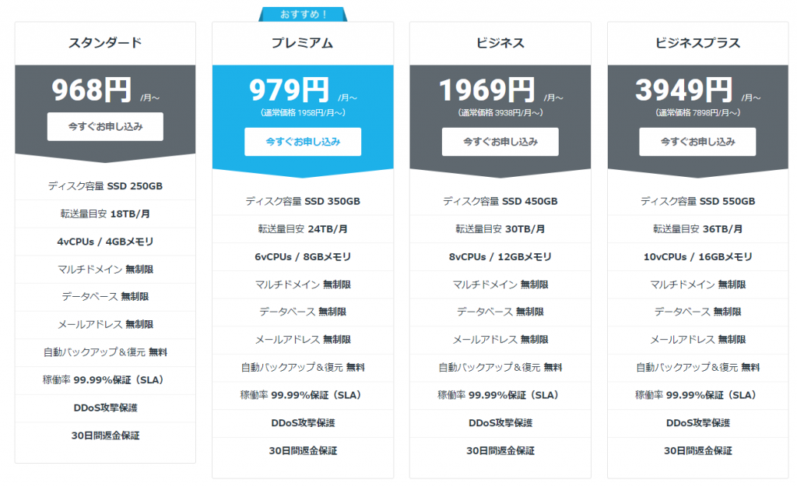
Task: Click the 3949円 price label
Action: coord(684,91)
